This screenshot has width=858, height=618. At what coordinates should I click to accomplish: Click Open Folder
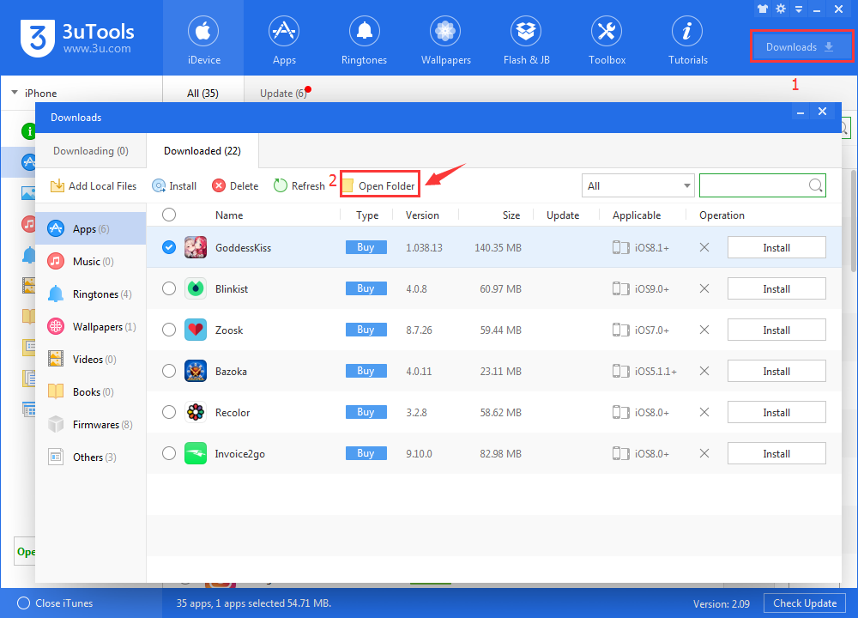tap(380, 186)
